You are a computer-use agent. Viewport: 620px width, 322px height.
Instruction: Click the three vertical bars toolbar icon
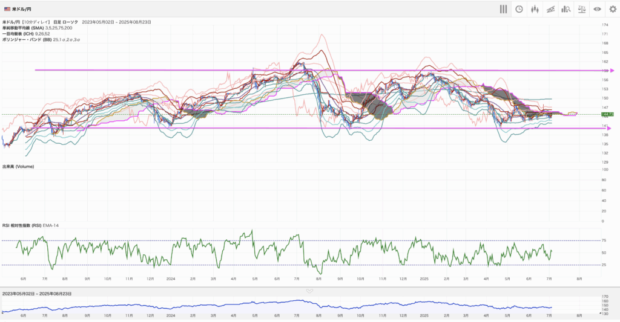click(x=503, y=9)
